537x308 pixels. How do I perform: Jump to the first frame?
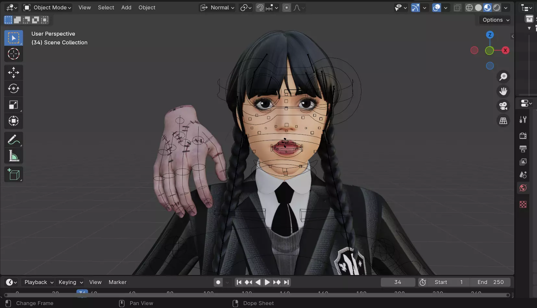coord(239,282)
